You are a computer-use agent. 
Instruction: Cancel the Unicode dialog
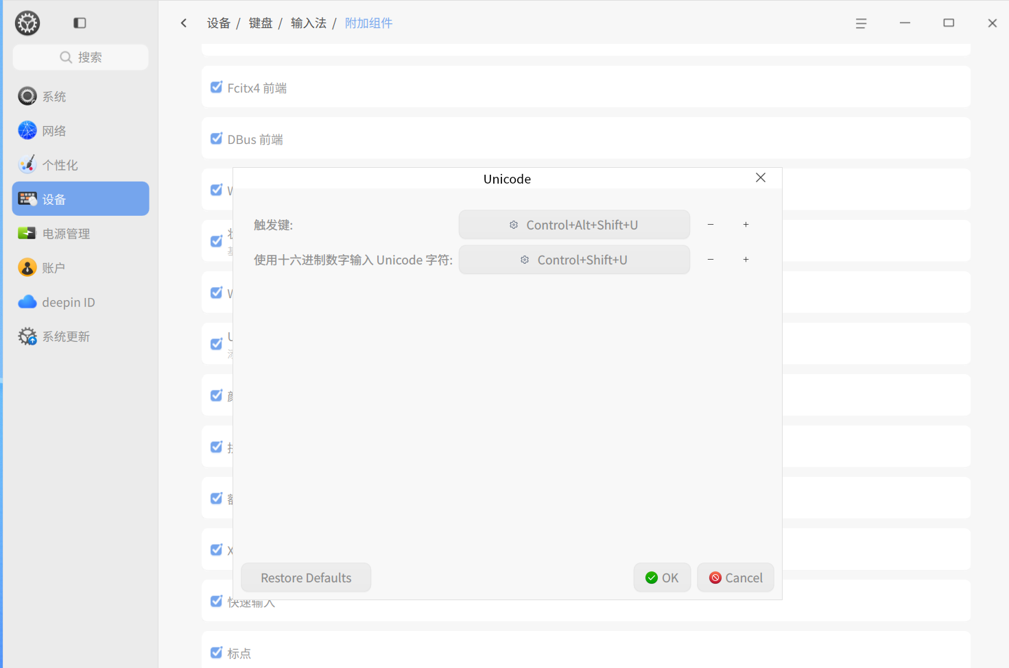point(735,578)
